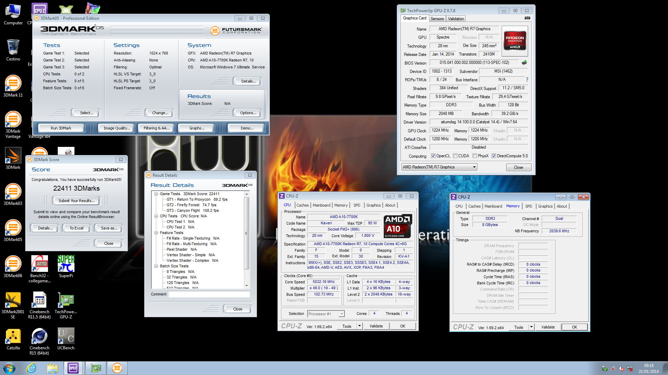Collapse CPU Tests tree node
This screenshot has width=668, height=375.
[156, 216]
